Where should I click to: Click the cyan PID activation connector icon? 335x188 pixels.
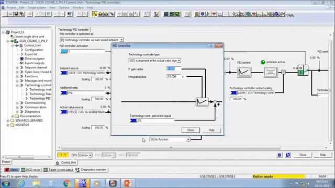tap(64, 51)
